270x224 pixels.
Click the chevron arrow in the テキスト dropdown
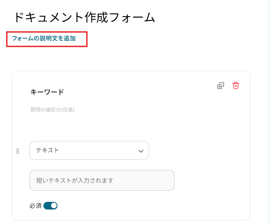[141, 151]
